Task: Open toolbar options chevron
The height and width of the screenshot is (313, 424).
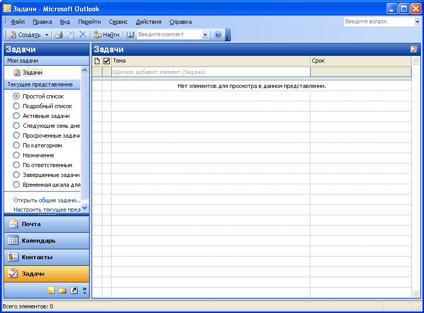Action: pyautogui.click(x=228, y=35)
